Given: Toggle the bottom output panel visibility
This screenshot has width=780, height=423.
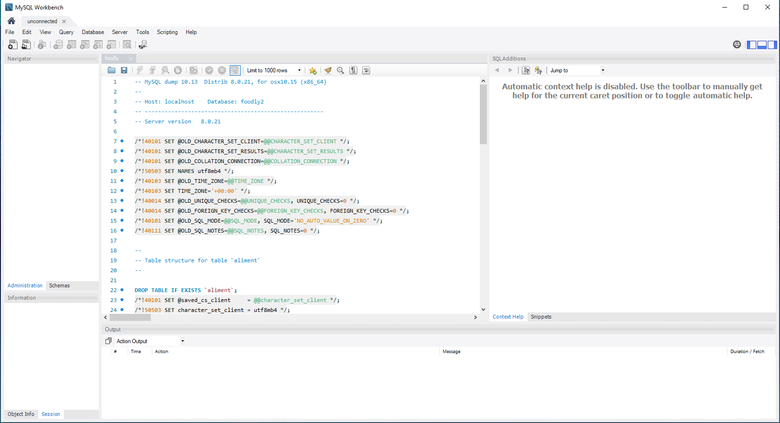Looking at the screenshot, I should click(x=762, y=44).
